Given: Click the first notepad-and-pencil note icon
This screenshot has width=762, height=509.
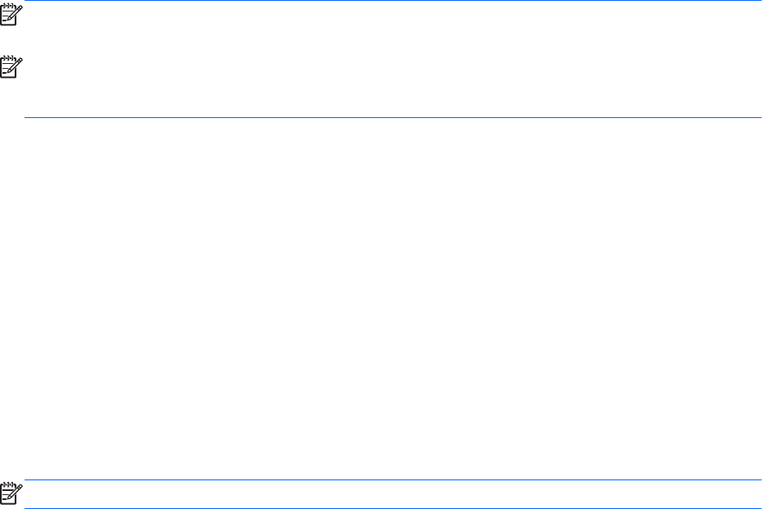Looking at the screenshot, I should point(11,15).
